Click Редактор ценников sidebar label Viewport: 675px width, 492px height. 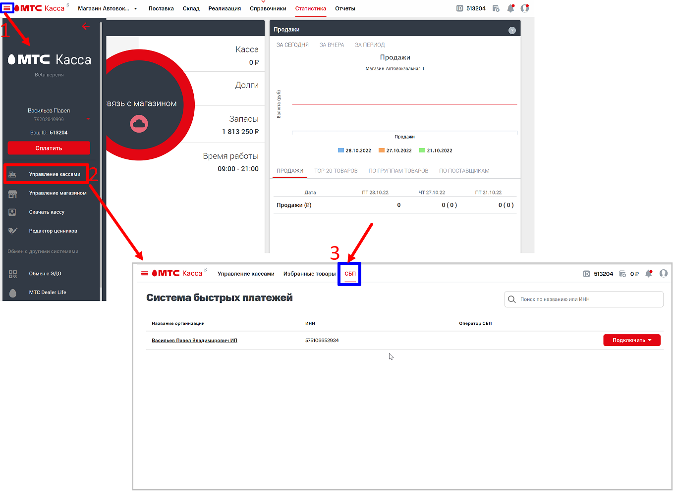[x=53, y=231]
